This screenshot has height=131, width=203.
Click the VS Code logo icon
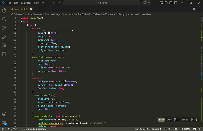click(x=3, y=3)
